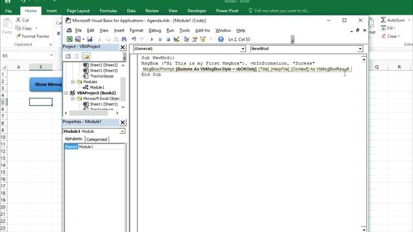Open VBA Help with the question mark icon
413x232 pixels.
(x=221, y=39)
